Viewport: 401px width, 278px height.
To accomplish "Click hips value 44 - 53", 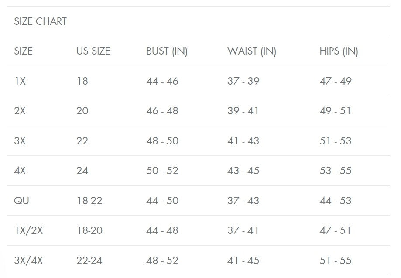I will pyautogui.click(x=335, y=201).
